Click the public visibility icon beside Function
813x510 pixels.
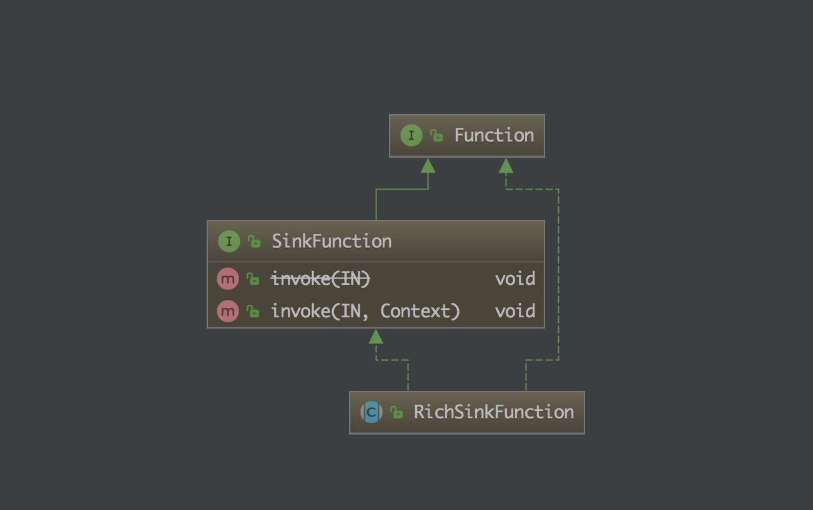coord(436,135)
